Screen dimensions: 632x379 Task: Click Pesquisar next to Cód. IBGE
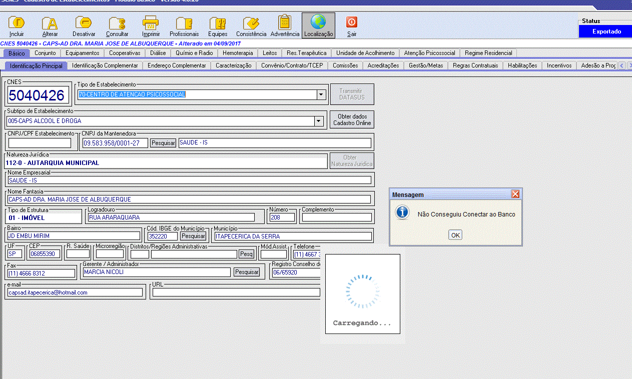point(193,236)
